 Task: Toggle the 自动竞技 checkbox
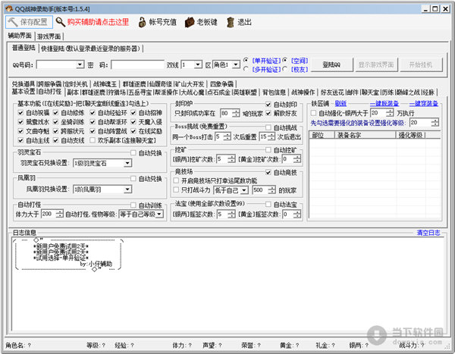point(268,173)
